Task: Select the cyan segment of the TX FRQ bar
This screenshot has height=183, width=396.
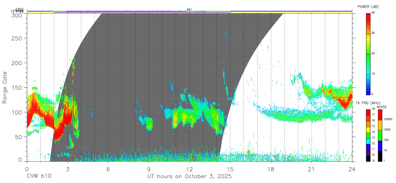Action: (x=368, y=141)
